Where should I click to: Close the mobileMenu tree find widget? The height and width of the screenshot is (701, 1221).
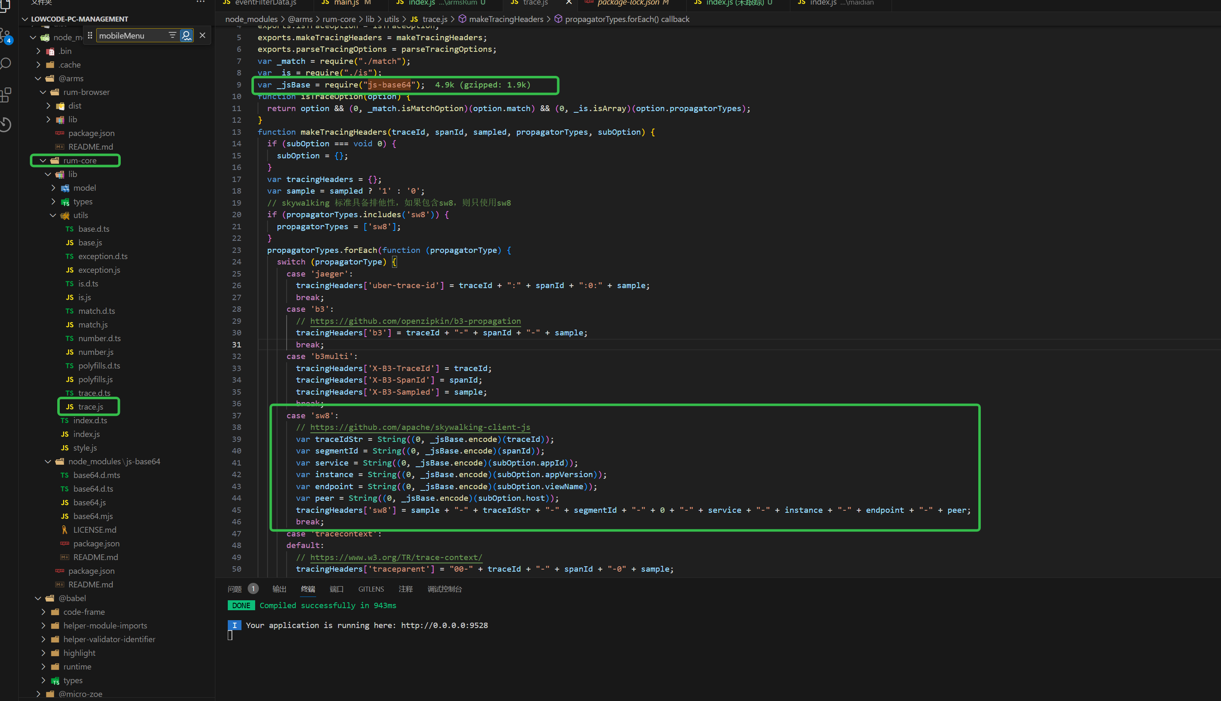tap(202, 35)
